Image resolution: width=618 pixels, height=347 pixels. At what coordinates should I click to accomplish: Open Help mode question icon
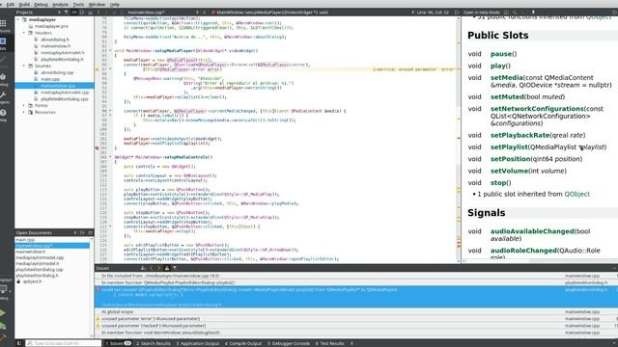[3, 114]
